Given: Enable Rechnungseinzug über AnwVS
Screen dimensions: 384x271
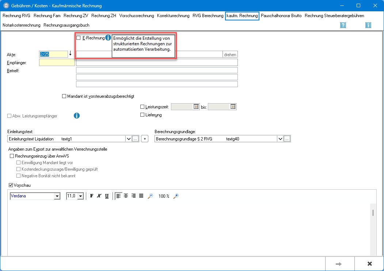Looking at the screenshot, I should (12, 156).
